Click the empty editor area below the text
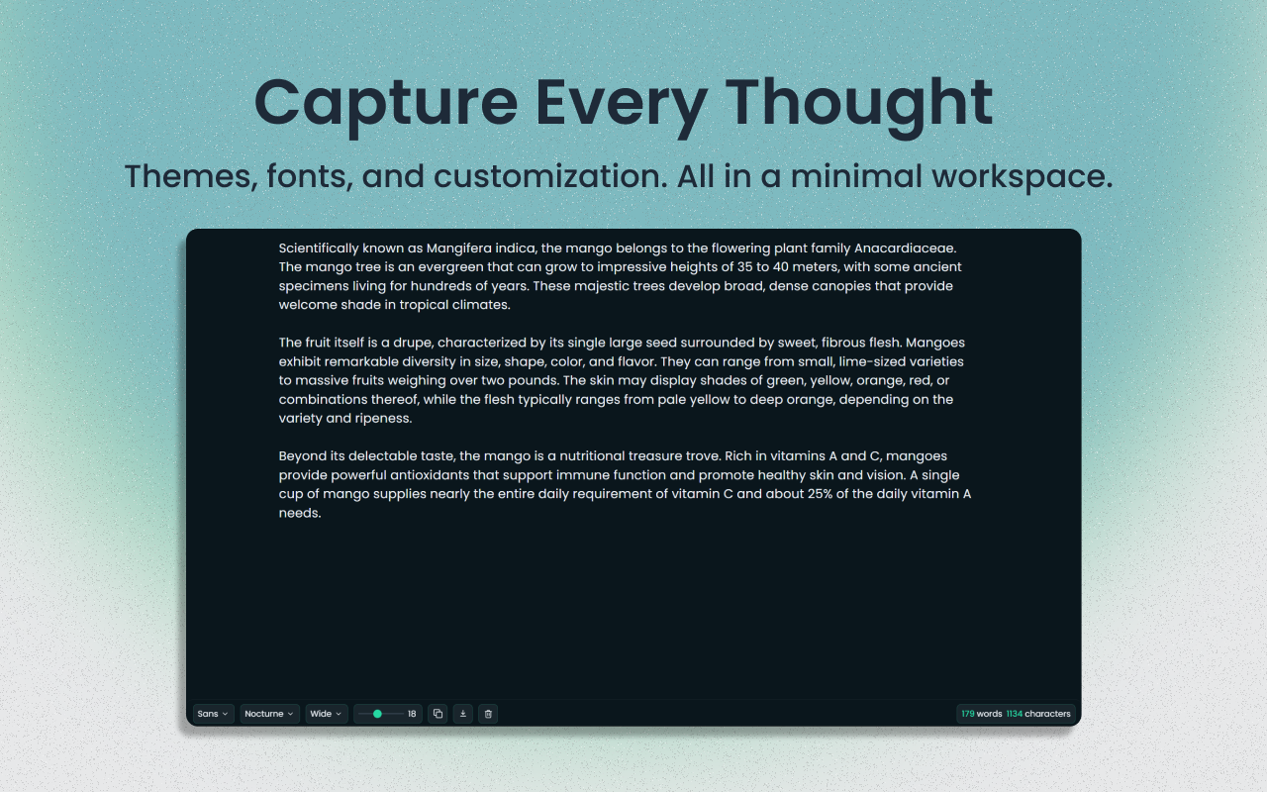1267x792 pixels. pos(633,614)
